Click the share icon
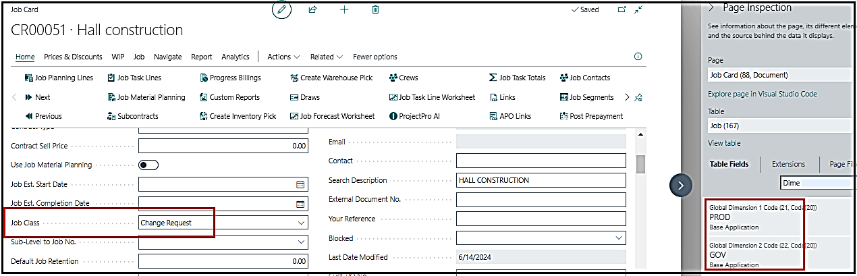857x276 pixels. tap(312, 9)
